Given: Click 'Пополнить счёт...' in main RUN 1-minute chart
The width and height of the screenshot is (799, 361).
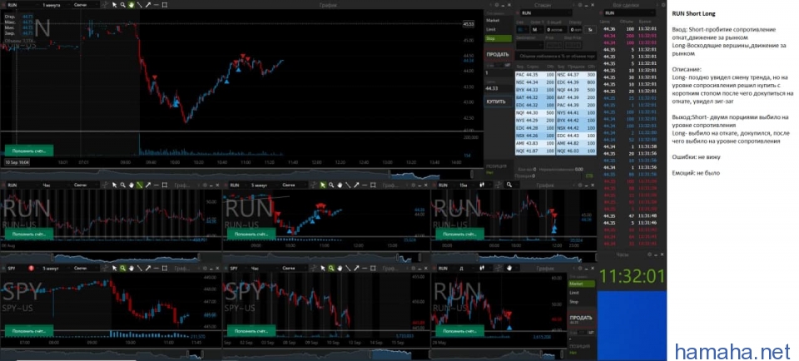Looking at the screenshot, I should point(29,151).
